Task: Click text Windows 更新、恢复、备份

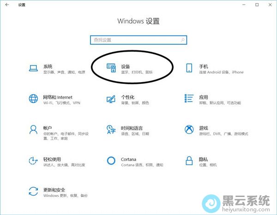Action: 66,196
